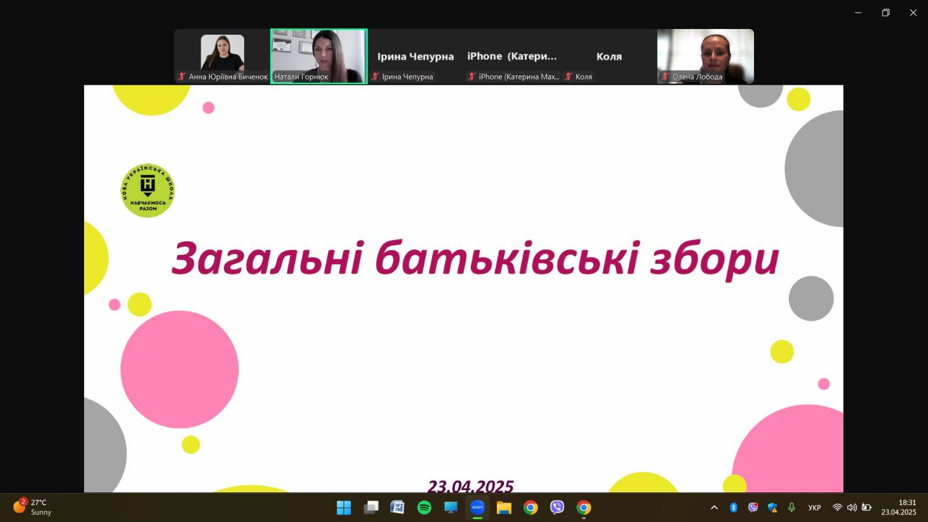The width and height of the screenshot is (928, 522).
Task: Click muted mic icon beside Олена Лобода
Action: point(665,77)
